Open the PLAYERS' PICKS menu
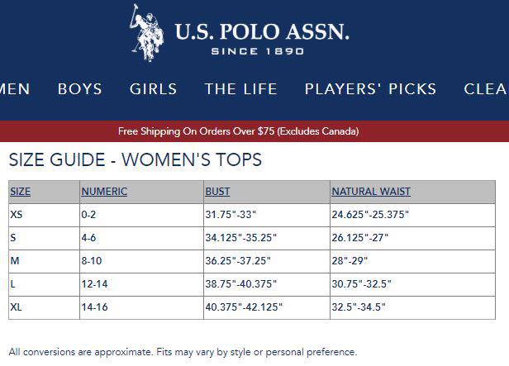The width and height of the screenshot is (509, 366). click(x=370, y=89)
